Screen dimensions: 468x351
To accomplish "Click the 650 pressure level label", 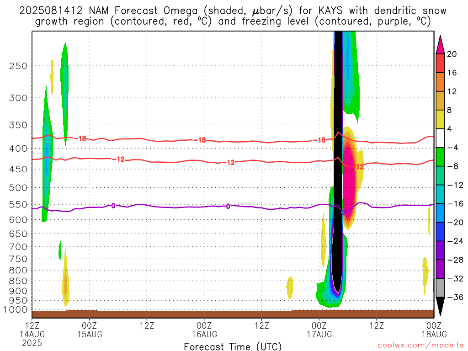I will [x=18, y=234].
